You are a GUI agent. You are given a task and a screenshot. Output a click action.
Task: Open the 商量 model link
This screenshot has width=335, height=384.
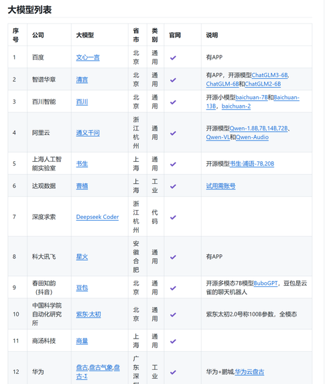(82, 341)
